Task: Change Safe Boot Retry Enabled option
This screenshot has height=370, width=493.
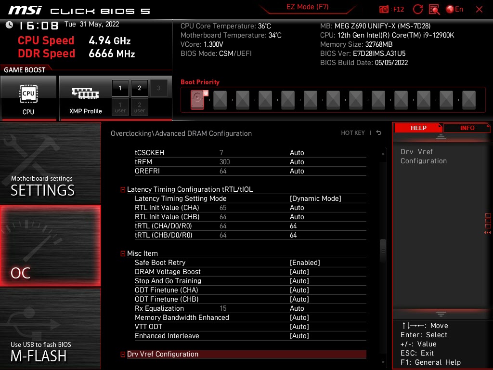Action: tap(305, 263)
